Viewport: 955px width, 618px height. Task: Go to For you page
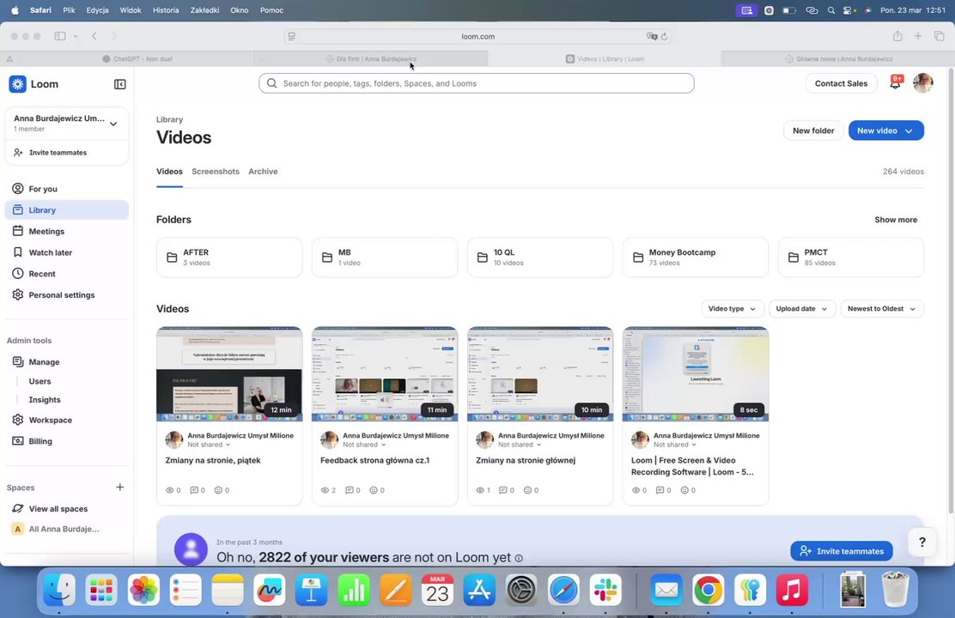point(67,189)
